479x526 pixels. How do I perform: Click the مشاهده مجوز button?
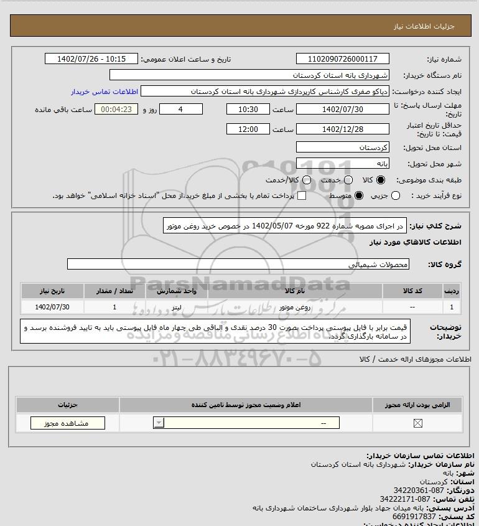[67, 423]
